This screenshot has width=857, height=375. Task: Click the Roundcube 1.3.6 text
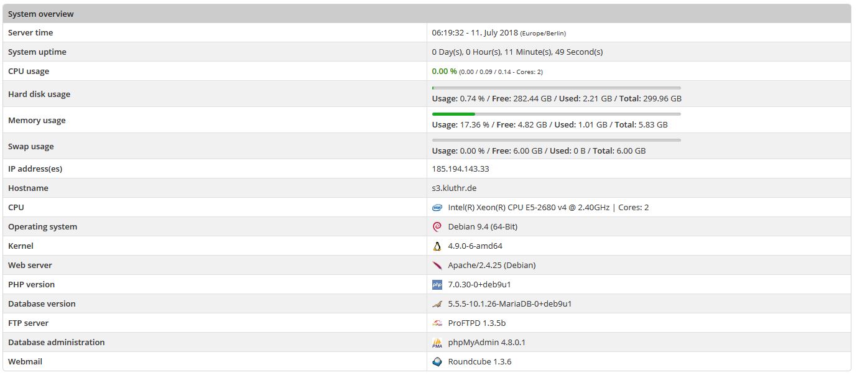click(x=479, y=362)
